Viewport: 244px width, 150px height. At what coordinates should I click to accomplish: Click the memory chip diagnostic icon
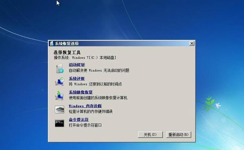[59, 109]
